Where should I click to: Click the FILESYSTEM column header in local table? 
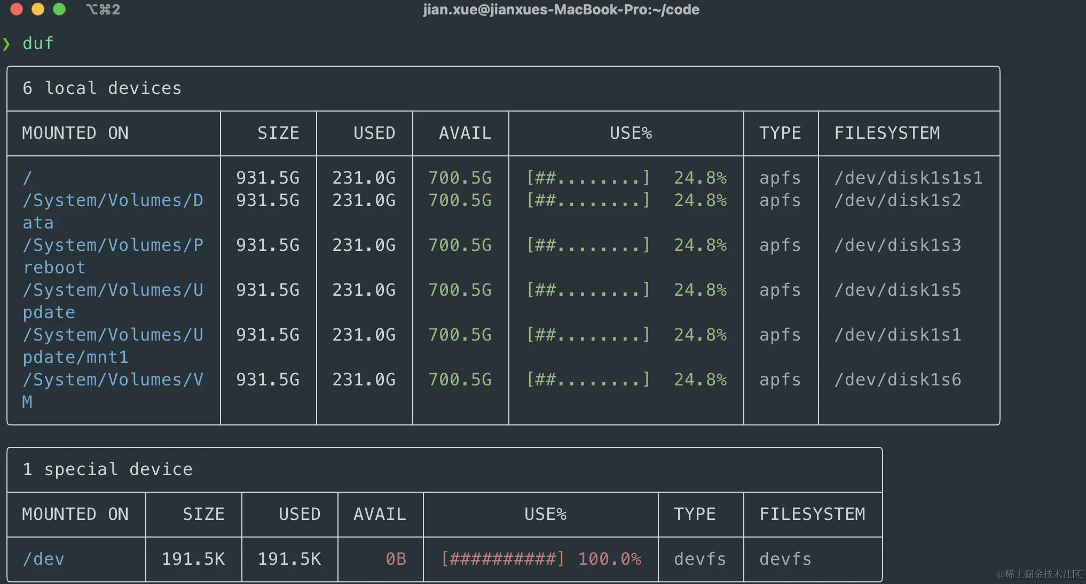click(887, 133)
